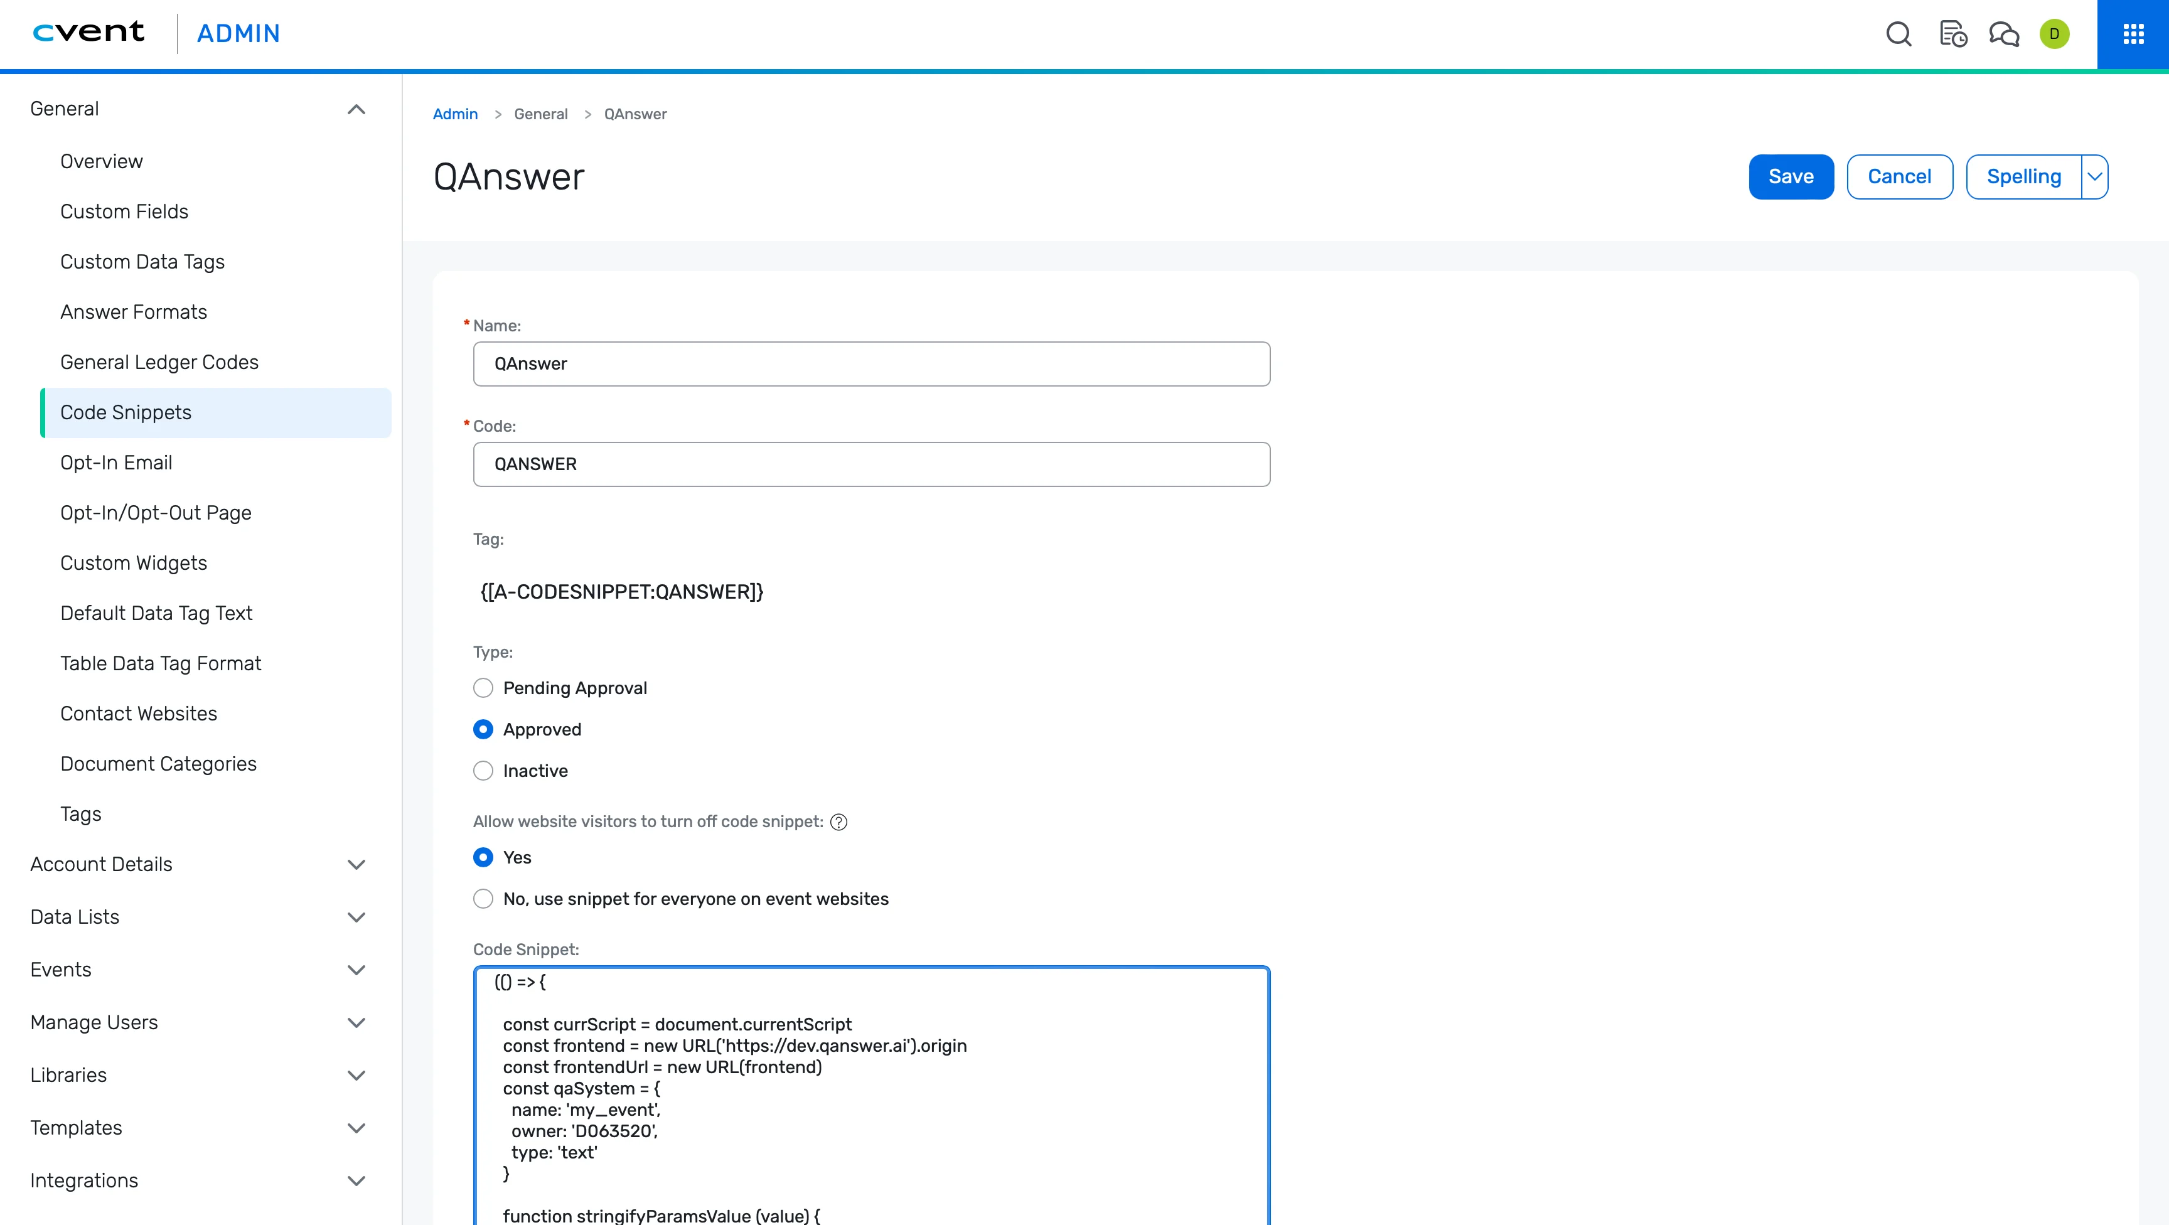Open the chat support icon
Viewport: 2169px width, 1225px height.
(x=2004, y=34)
